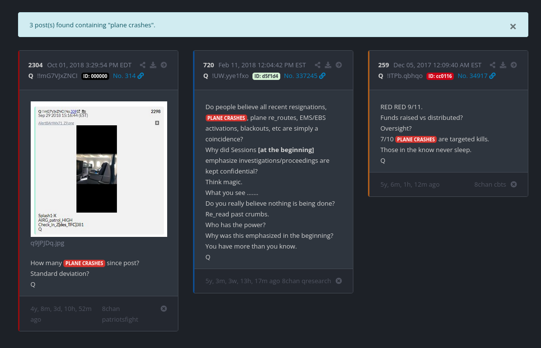
Task: Click date Dec 05, 2017 12:09:40 AM EST
Action: (438, 65)
